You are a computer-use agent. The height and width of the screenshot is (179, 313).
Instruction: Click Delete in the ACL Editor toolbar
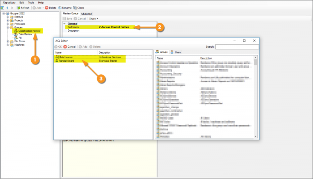(95, 47)
